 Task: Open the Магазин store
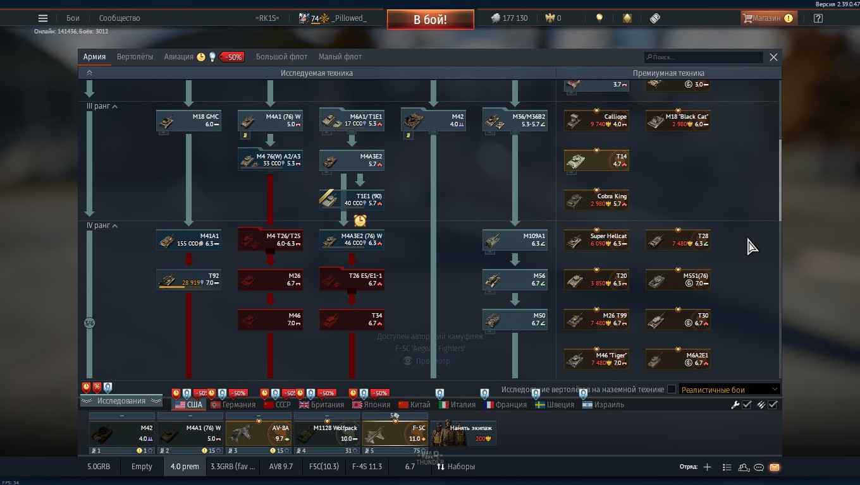click(x=768, y=18)
